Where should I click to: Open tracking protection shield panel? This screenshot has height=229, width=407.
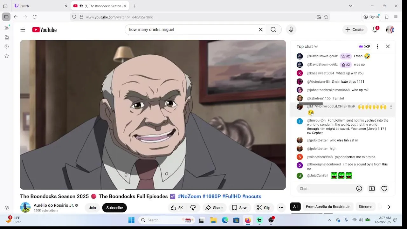74,17
